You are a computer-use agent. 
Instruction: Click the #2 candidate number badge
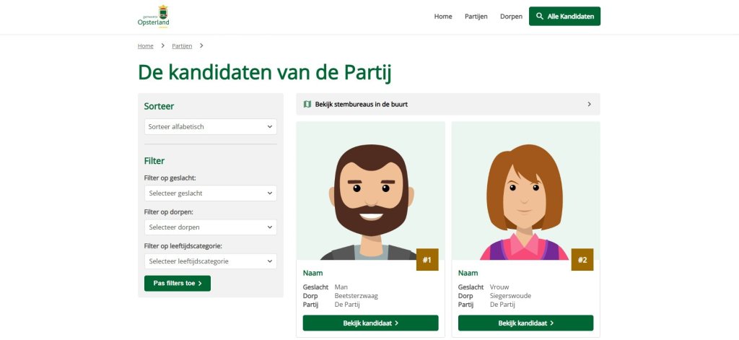point(582,260)
